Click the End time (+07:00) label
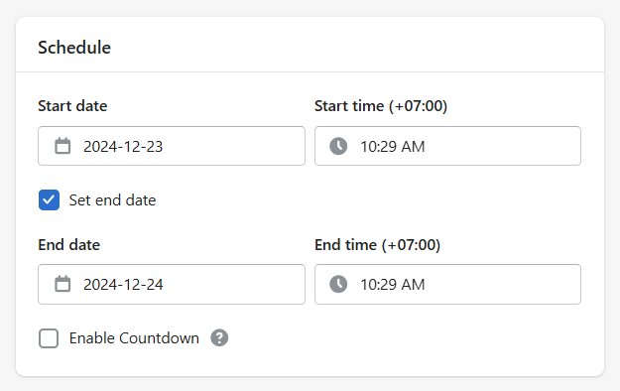620x391 pixels. [378, 245]
